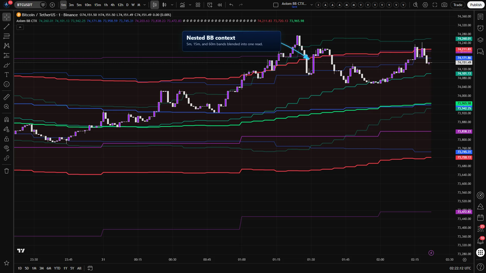This screenshot has width=486, height=273.
Task: Select the crosshair cursor tool
Action: pos(7,17)
